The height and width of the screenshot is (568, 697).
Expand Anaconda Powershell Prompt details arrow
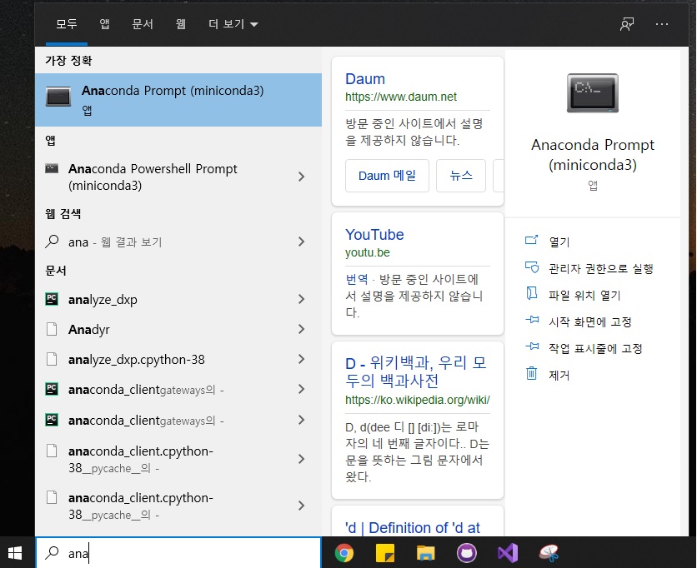pos(301,177)
